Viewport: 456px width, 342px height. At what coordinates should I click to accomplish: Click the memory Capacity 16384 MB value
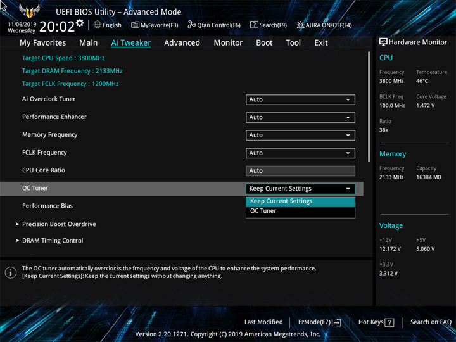pyautogui.click(x=429, y=177)
